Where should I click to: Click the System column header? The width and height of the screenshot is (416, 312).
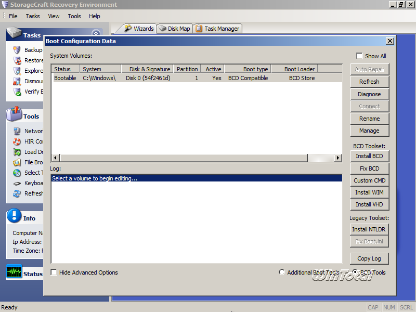point(100,69)
